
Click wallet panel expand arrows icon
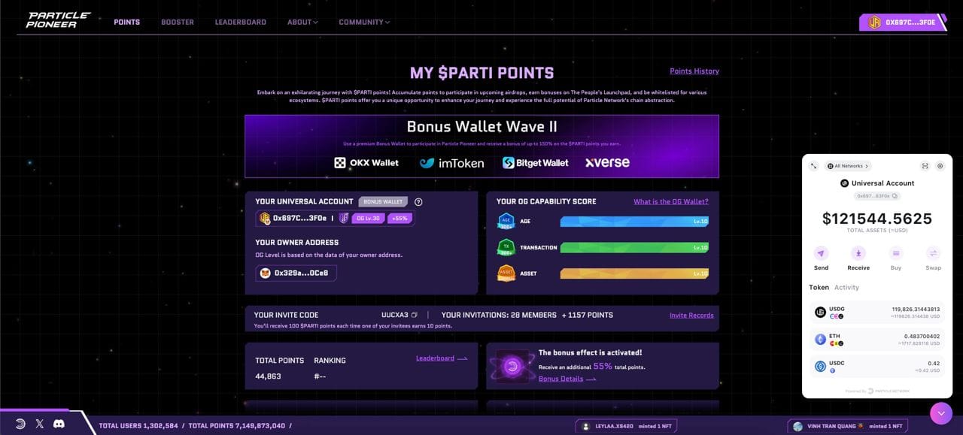pos(813,166)
